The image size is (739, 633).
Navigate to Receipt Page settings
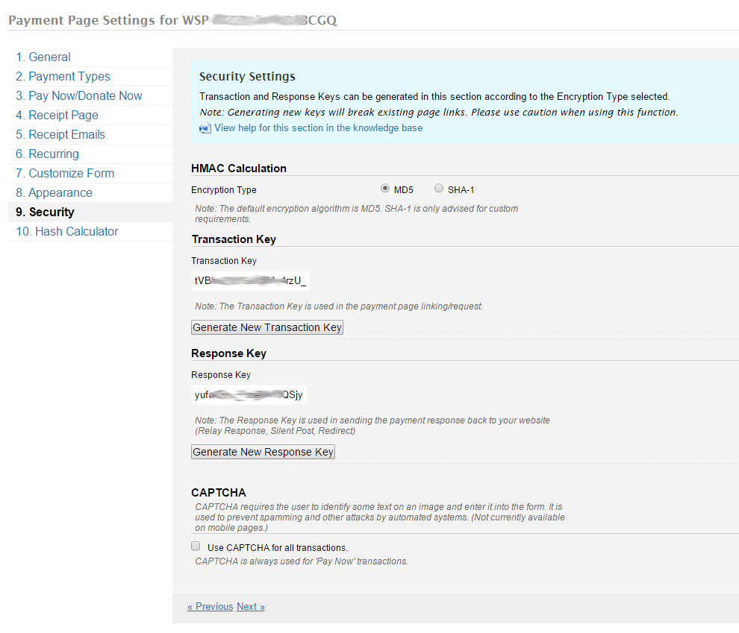click(57, 116)
